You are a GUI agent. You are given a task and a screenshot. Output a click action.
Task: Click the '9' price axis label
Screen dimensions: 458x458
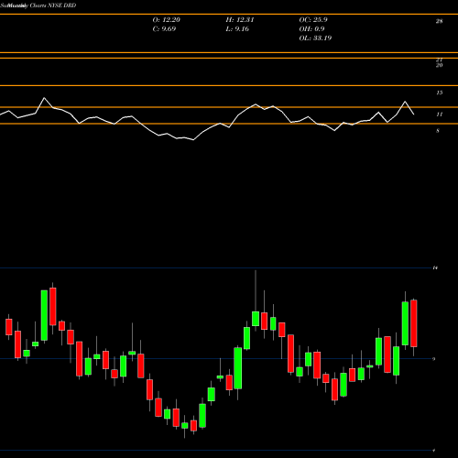click(434, 359)
